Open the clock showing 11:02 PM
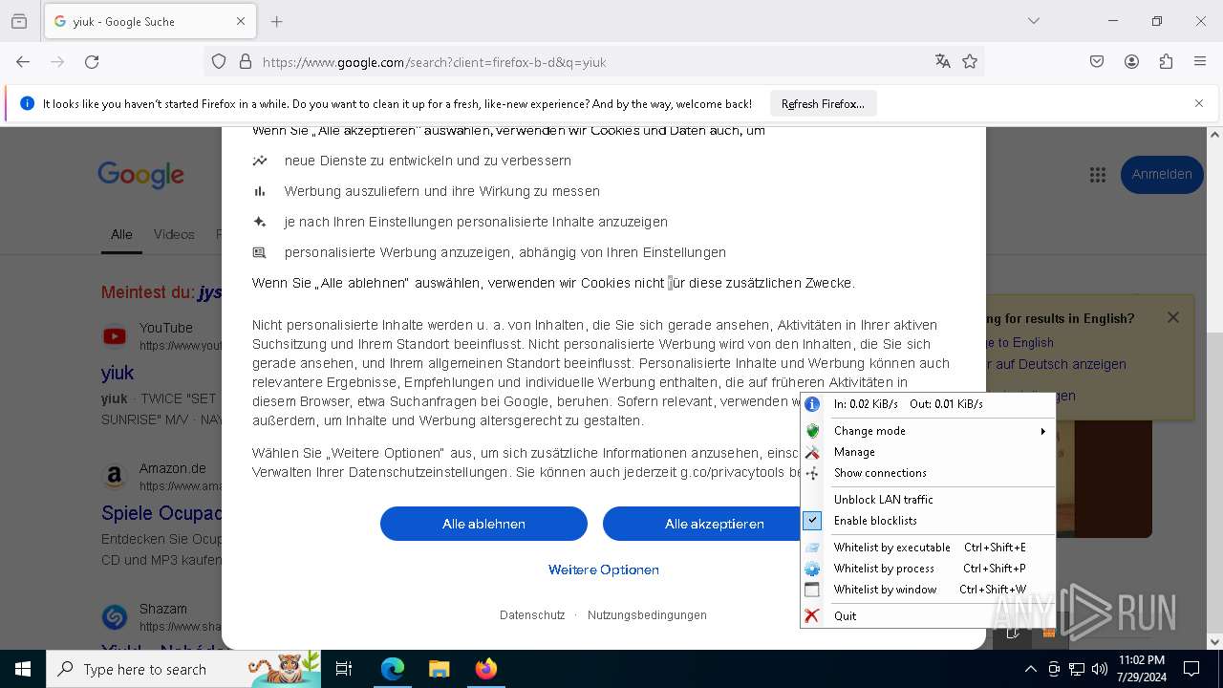1223x688 pixels. point(1141,669)
